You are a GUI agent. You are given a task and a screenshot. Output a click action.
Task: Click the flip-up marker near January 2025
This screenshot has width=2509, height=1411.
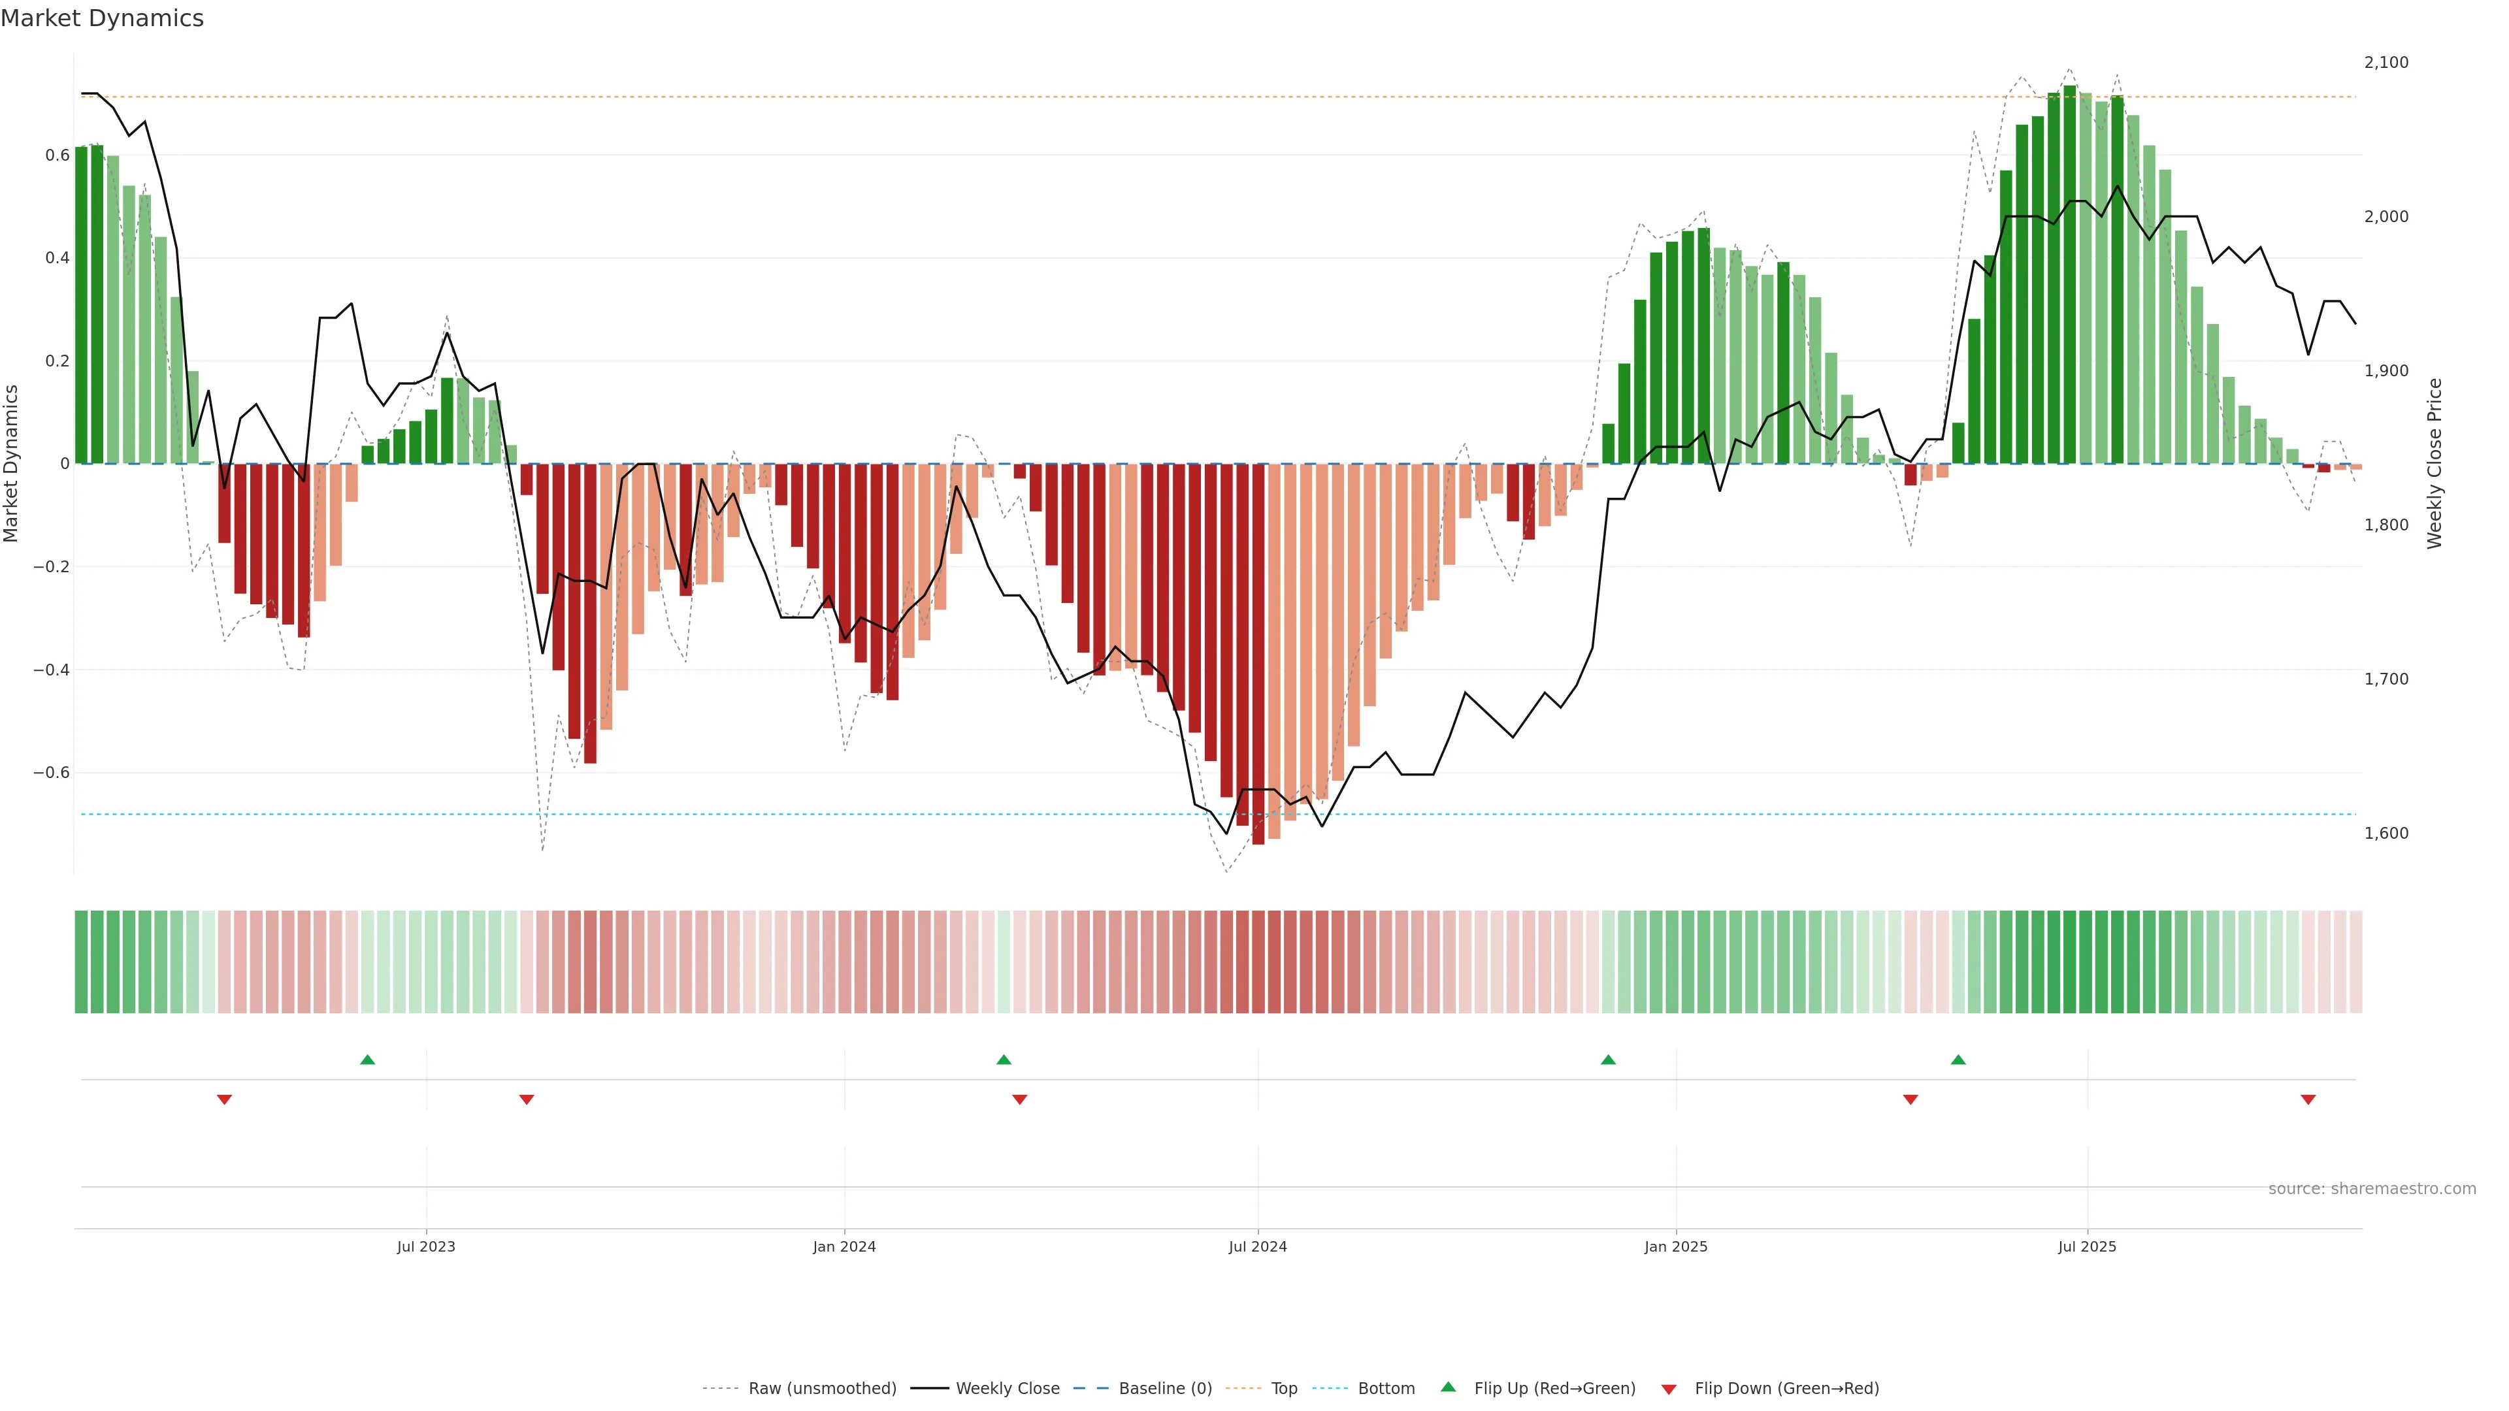pos(1608,1060)
